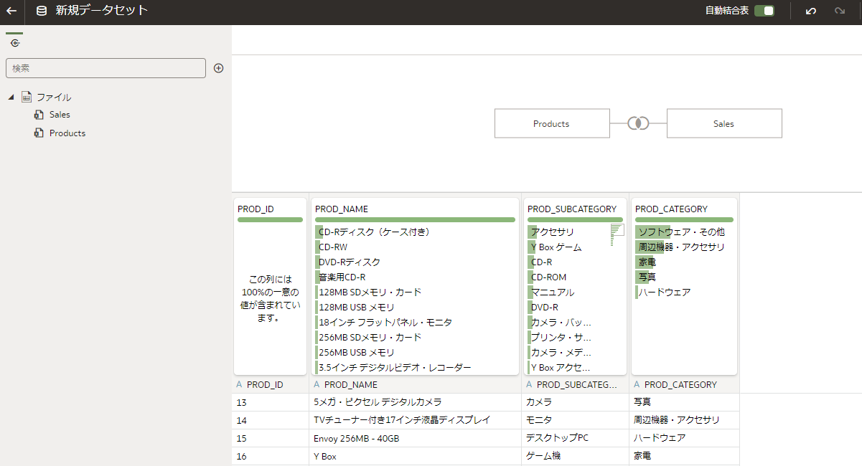Viewport: 862px width, 466px height.
Task: Select the Y Box product name cell
Action: [x=415, y=456]
